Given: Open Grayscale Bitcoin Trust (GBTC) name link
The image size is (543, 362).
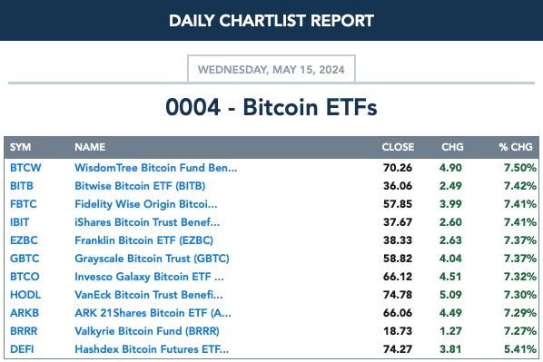Looking at the screenshot, I should click(x=152, y=259).
